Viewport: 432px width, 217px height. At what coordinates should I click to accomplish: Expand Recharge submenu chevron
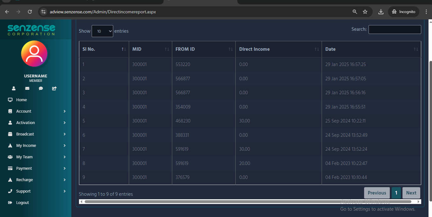click(x=64, y=180)
